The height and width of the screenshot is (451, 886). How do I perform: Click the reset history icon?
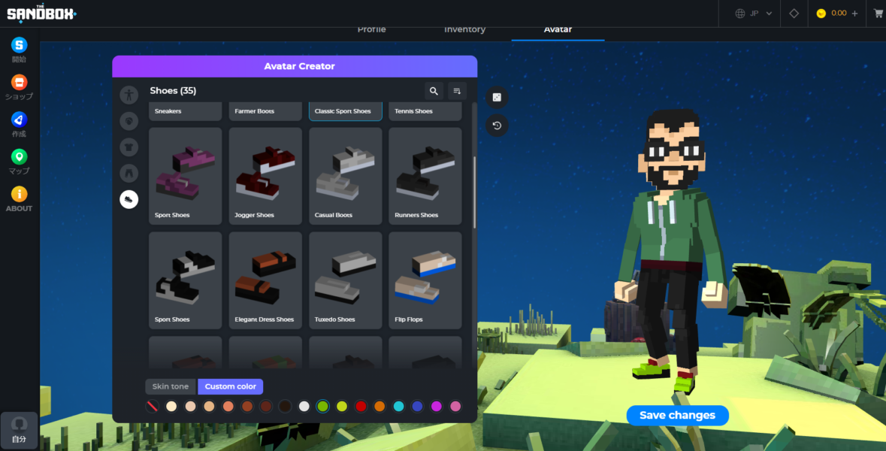pos(497,126)
